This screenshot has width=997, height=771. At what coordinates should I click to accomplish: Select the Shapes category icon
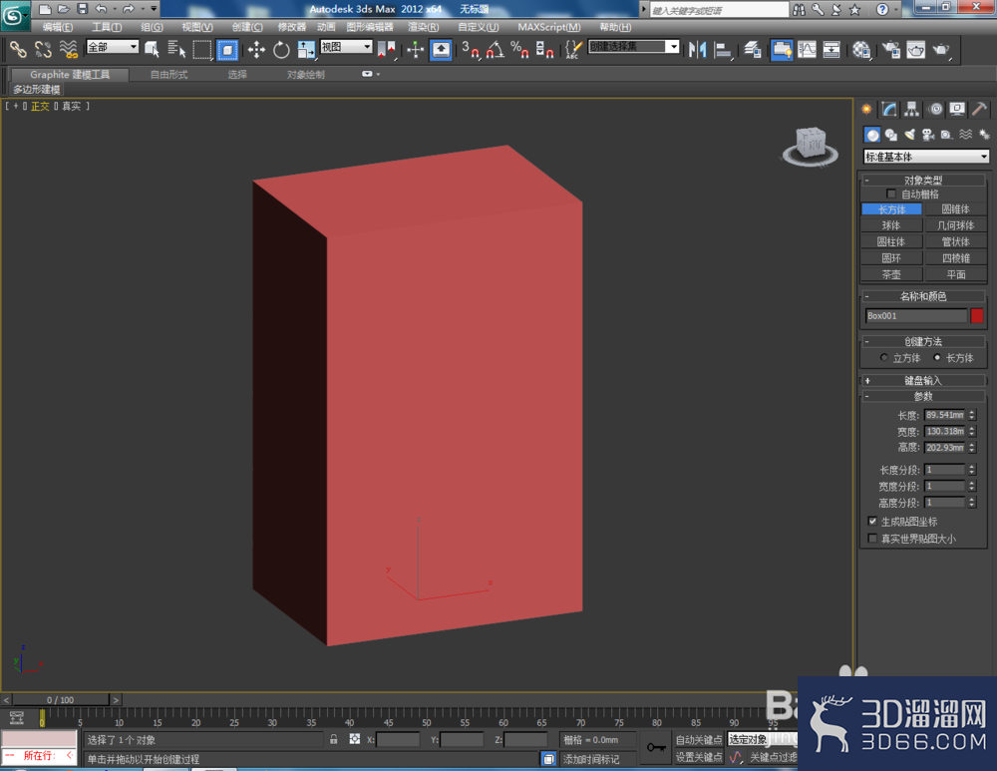point(890,135)
